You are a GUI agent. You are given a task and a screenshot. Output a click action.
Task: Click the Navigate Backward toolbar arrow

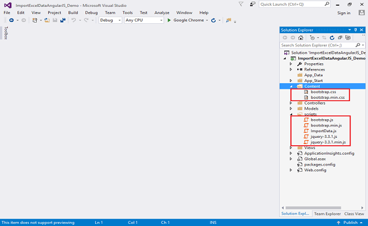(11, 20)
